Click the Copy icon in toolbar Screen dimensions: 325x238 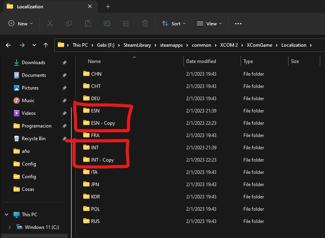69,24
